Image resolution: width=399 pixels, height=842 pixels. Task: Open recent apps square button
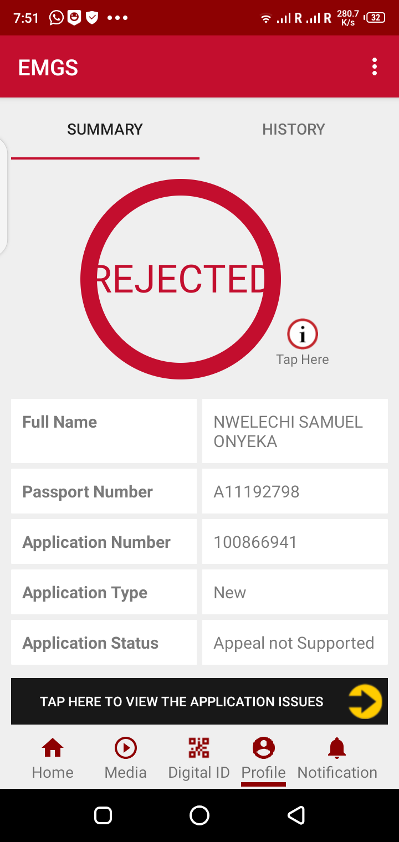[103, 815]
